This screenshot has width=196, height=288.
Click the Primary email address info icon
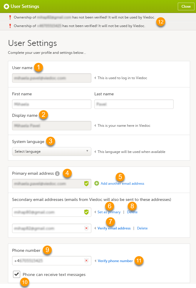tap(57, 174)
